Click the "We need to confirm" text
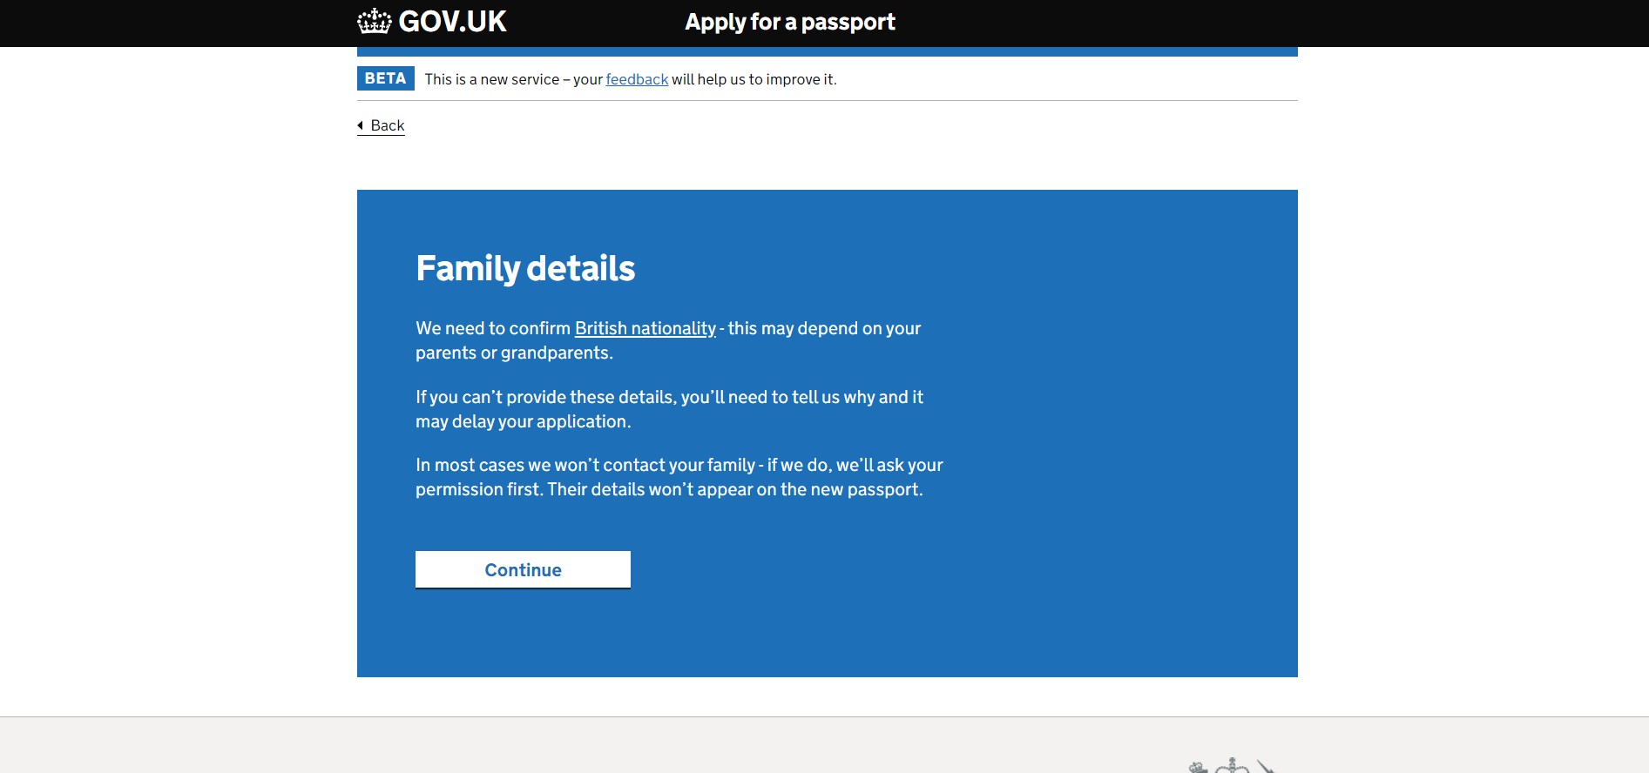Viewport: 1649px width, 773px height. tap(493, 328)
